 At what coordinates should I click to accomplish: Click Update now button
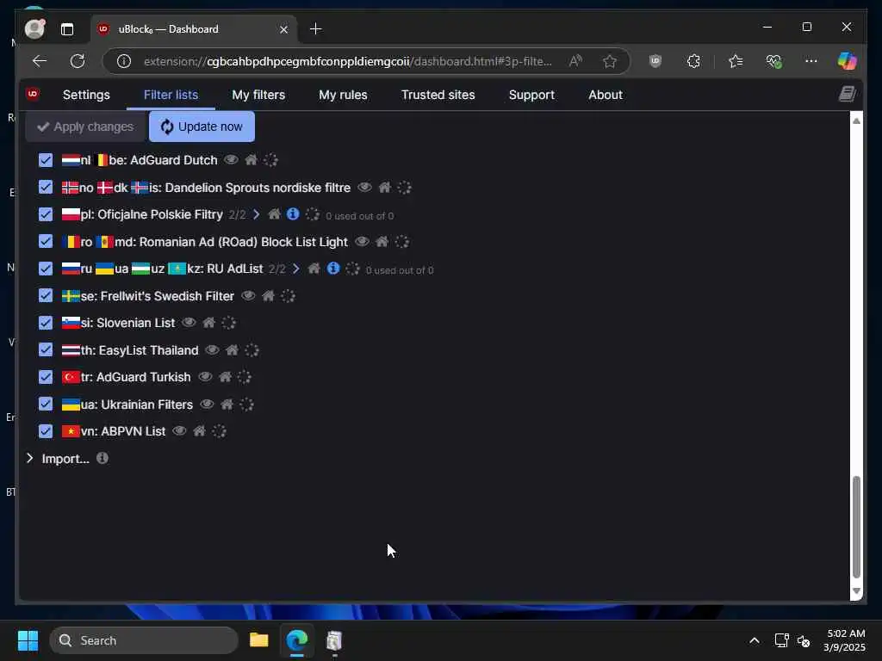click(x=202, y=127)
